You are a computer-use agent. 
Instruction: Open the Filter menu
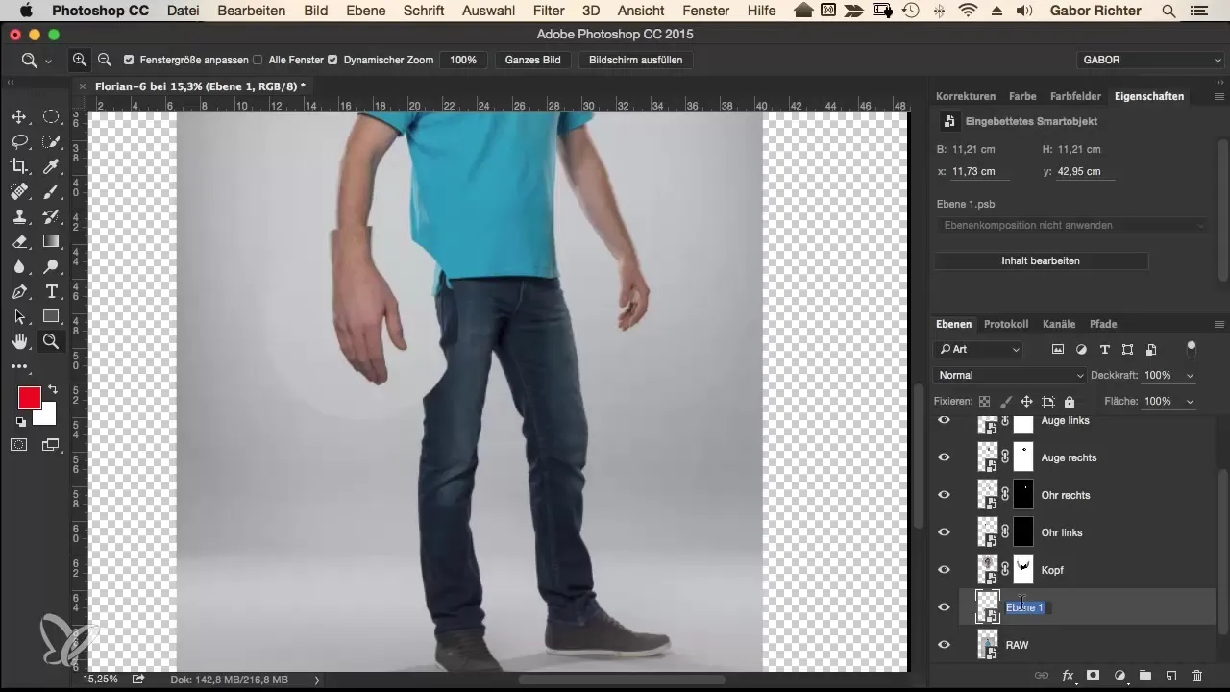549,11
